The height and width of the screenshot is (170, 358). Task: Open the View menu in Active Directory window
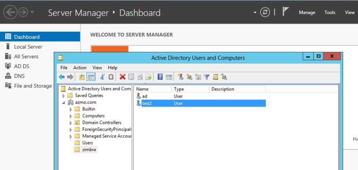click(97, 68)
